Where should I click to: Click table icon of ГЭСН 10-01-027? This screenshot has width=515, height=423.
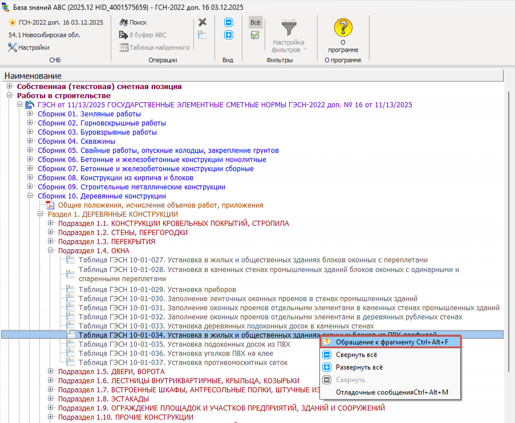coord(70,259)
